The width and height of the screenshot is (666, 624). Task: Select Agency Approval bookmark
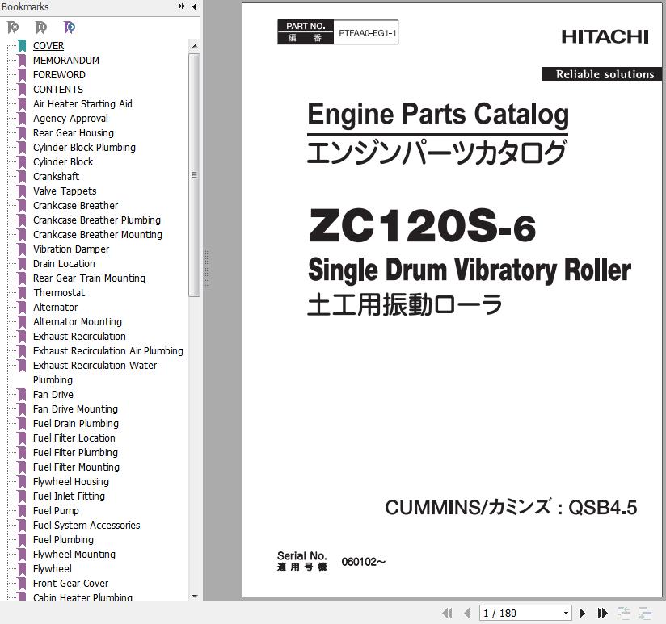tap(70, 119)
